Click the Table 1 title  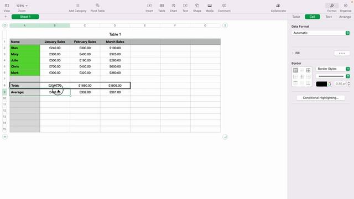coord(115,34)
